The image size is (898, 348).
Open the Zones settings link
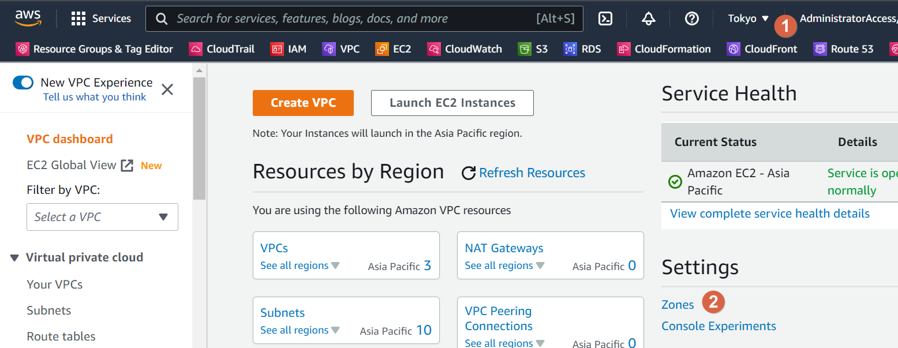click(x=678, y=305)
